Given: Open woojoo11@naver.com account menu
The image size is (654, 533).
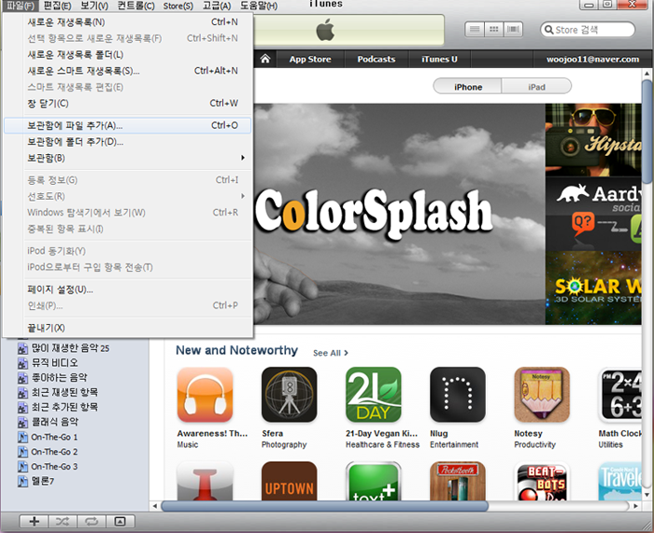Looking at the screenshot, I should point(592,59).
